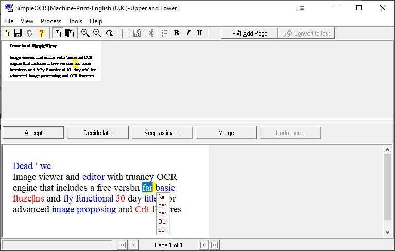Image resolution: width=395 pixels, height=251 pixels.
Task: Click the delete region icon
Action: pyautogui.click(x=149, y=33)
